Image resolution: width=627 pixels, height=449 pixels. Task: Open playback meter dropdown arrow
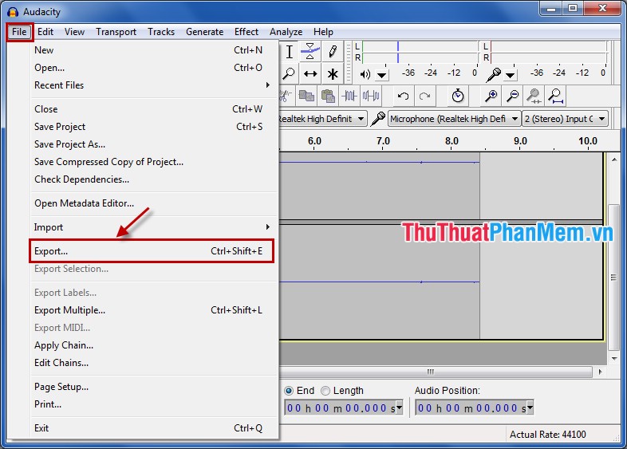382,75
